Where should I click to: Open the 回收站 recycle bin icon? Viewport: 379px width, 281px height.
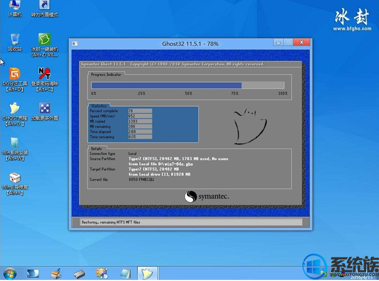(15, 43)
